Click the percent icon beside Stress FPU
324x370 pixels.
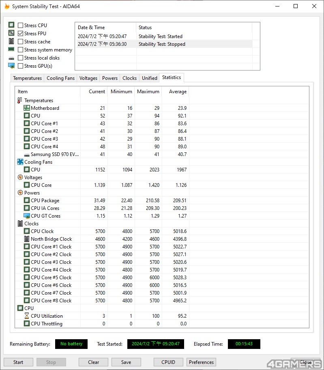click(x=11, y=33)
